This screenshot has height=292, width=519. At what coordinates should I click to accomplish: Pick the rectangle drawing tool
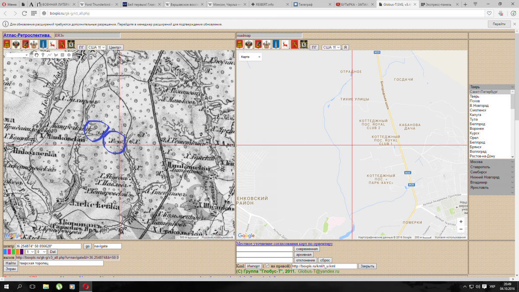point(62,55)
